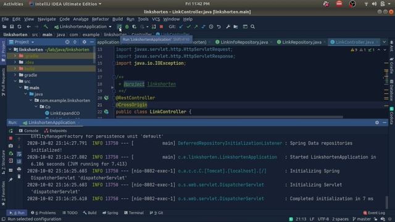Navigate back with the left arrow icon
The width and height of the screenshot is (395, 222).
click(x=28, y=27)
